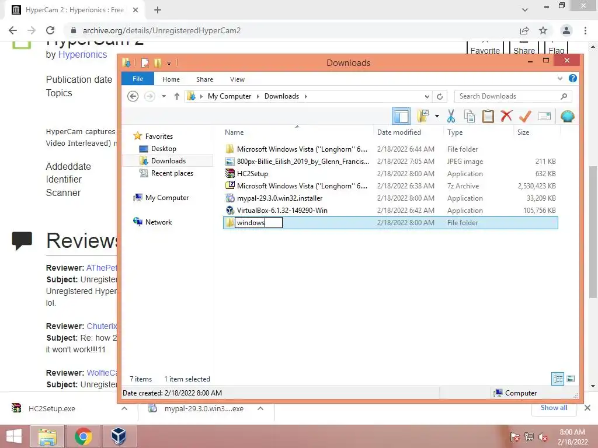Screen dimensions: 598x448
Task: Open the Hyperionics author link
Action: (82, 54)
